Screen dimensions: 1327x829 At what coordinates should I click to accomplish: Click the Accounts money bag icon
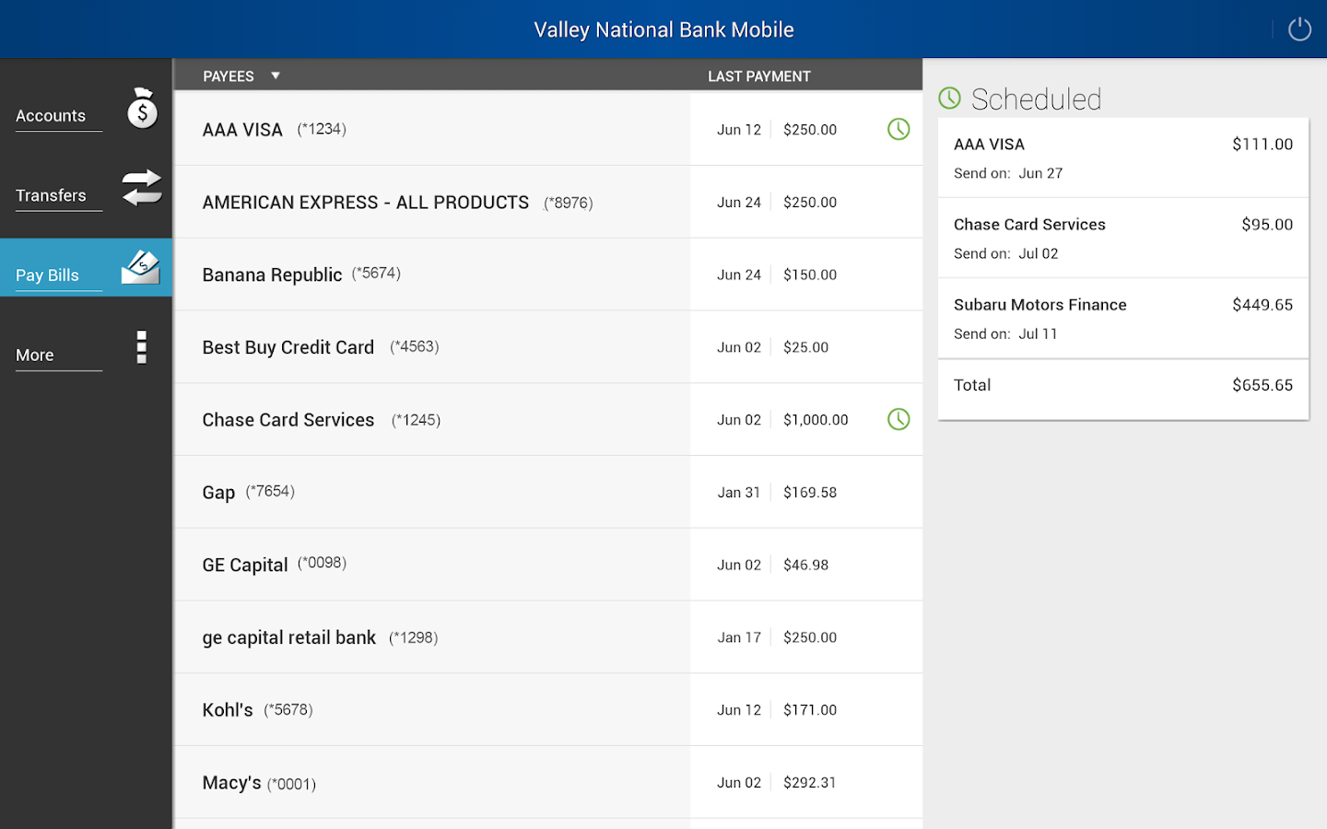pos(142,109)
